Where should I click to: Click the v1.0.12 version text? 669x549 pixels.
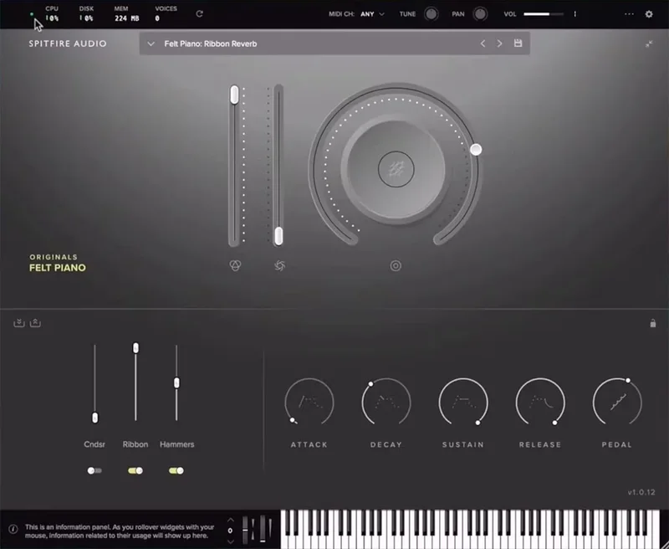click(x=641, y=492)
